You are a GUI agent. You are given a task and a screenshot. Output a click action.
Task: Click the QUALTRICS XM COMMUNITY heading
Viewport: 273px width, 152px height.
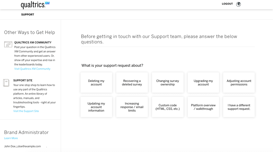coord(33,43)
